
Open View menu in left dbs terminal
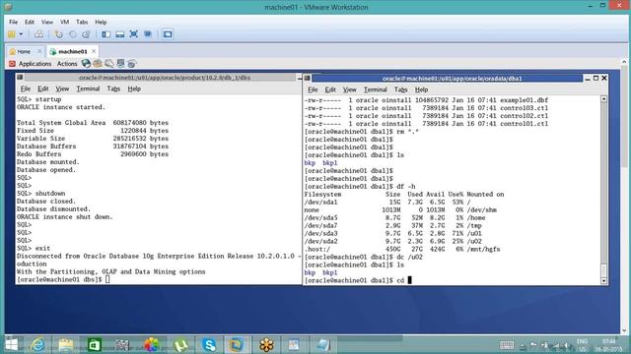[62, 88]
